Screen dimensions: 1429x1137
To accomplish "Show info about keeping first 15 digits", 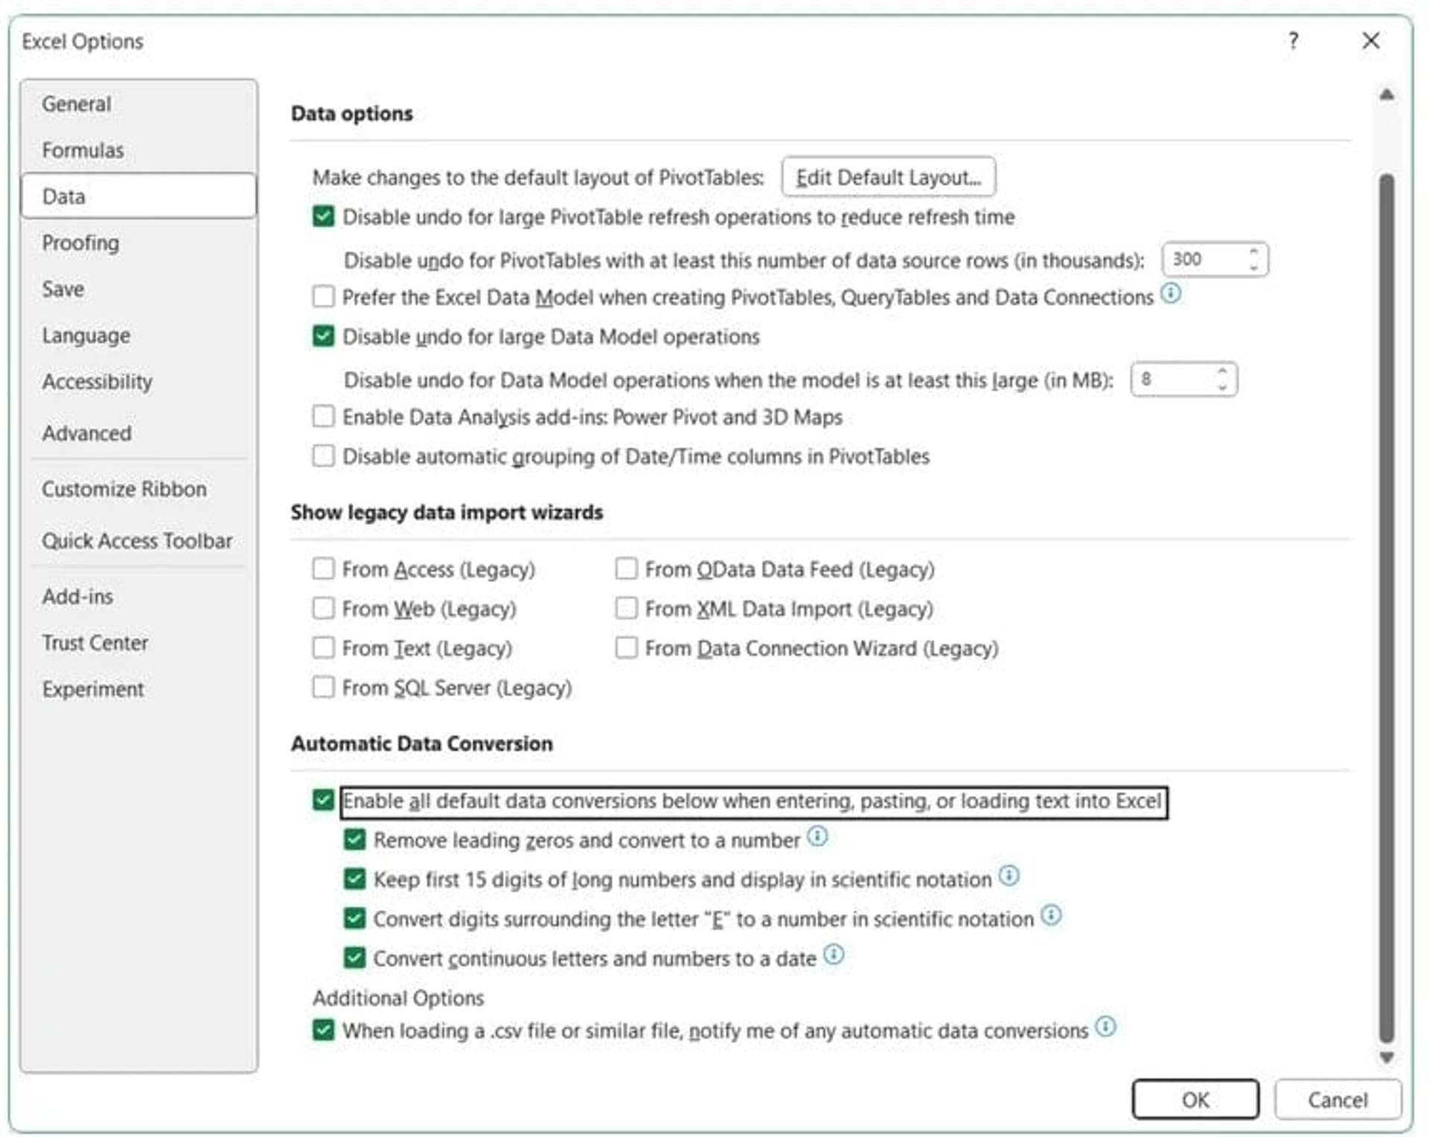I will click(1008, 876).
